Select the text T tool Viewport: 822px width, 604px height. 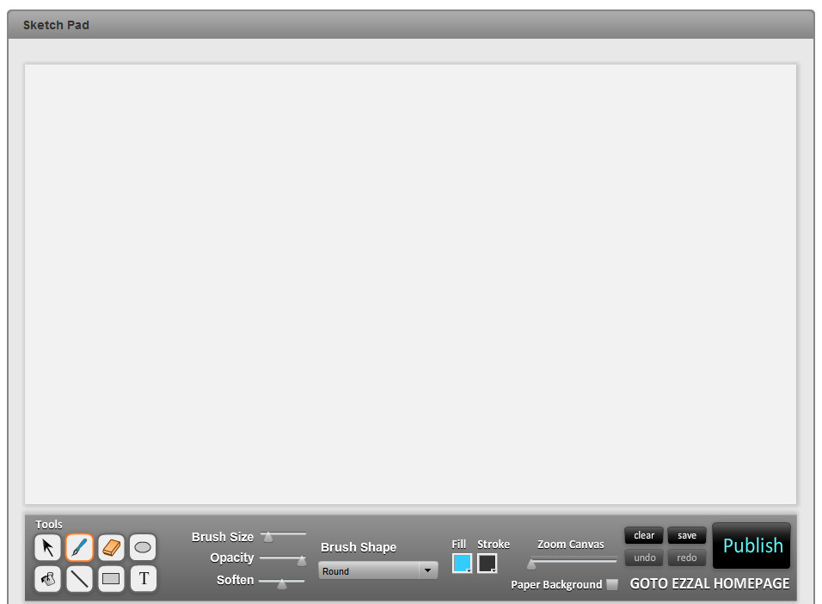pos(144,579)
